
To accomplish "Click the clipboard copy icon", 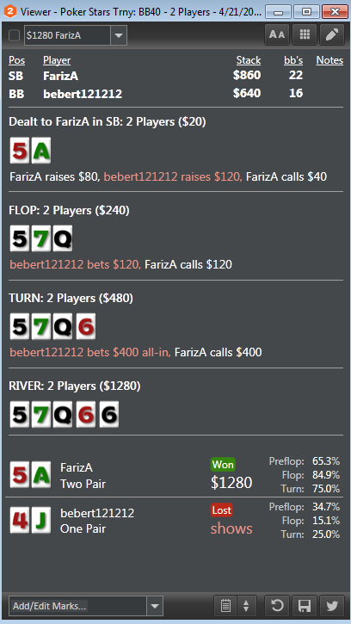I will pos(225,606).
